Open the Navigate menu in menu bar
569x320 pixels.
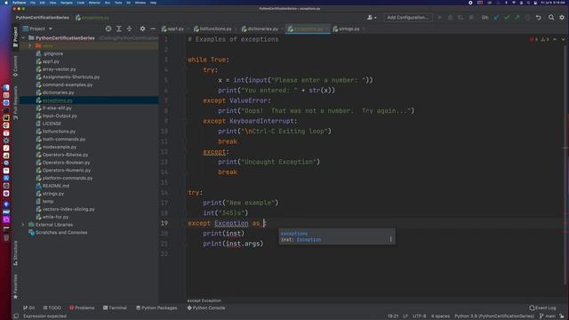[x=67, y=3]
